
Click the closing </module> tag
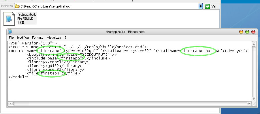click(x=19, y=77)
